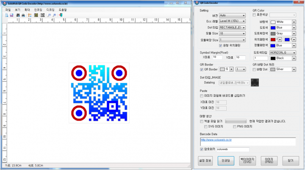Choose the 도트확장색 Gray color picker
The width and height of the screenshot is (305, 170).
click(x=283, y=33)
